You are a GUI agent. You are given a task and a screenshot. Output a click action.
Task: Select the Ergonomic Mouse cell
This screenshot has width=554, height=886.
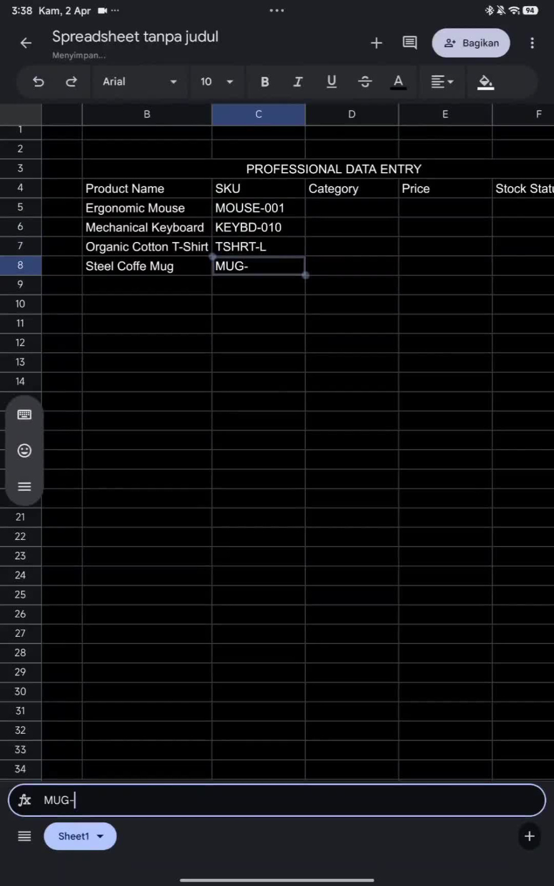[x=147, y=208]
